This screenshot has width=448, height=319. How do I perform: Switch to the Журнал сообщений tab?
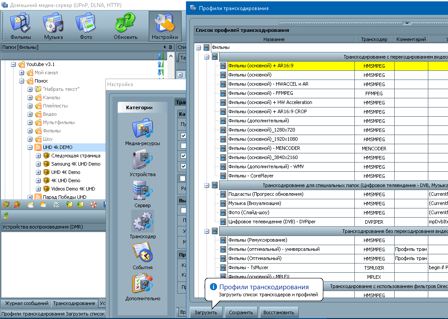click(26, 303)
